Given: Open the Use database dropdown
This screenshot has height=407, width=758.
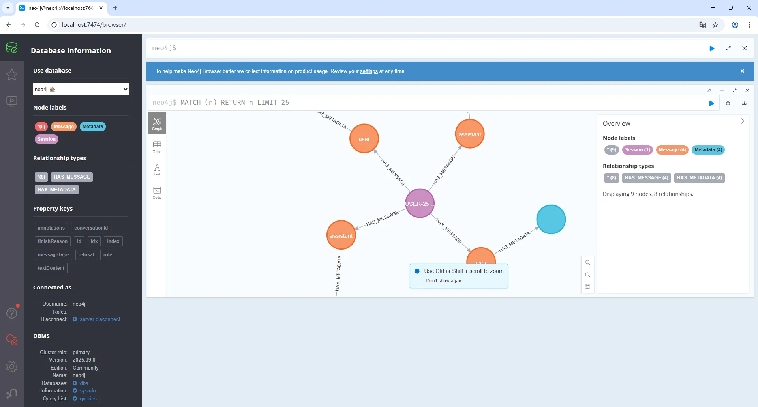Looking at the screenshot, I should coord(81,89).
